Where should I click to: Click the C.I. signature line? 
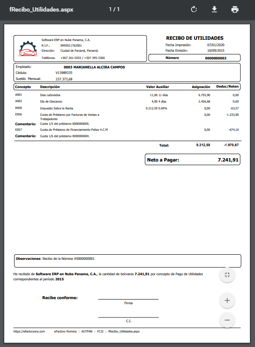129,318
